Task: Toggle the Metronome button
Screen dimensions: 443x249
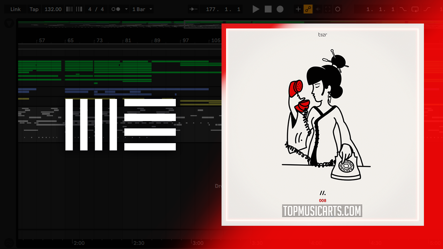Action: 116,9
